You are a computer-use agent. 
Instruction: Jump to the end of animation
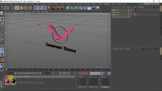point(76,73)
